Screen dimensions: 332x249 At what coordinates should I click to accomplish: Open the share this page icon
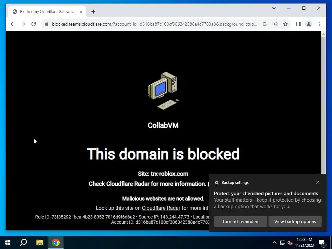275,24
